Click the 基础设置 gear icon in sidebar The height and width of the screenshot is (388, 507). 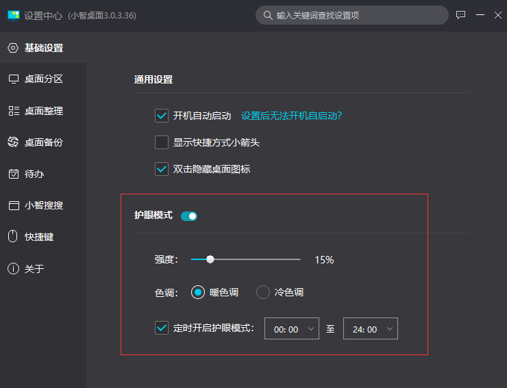coord(12,48)
